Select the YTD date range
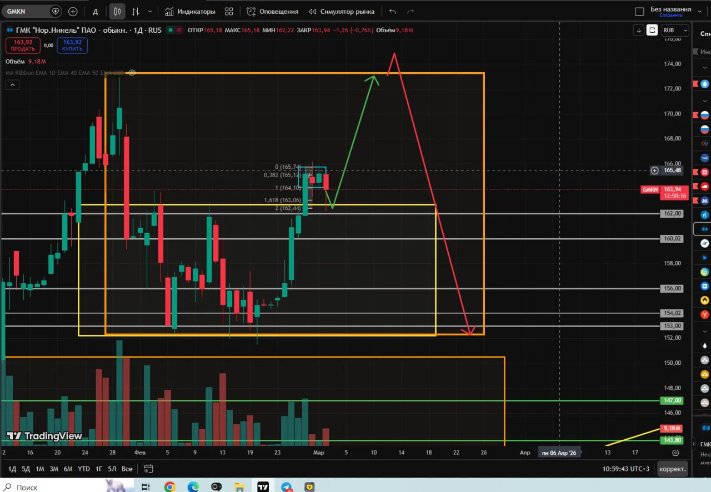Image resolution: width=711 pixels, height=492 pixels. coord(84,469)
